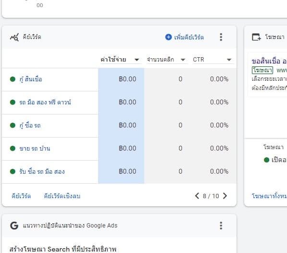Toggle green status dot for ขาย รถ บ้าน
287x253 pixels.
12,148
